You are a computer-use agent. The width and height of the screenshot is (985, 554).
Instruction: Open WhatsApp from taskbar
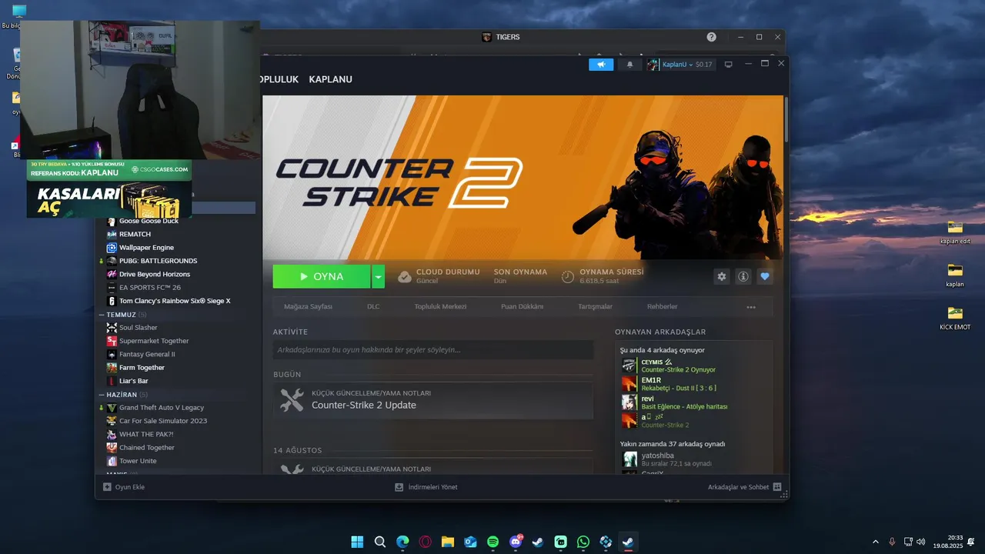tap(583, 542)
